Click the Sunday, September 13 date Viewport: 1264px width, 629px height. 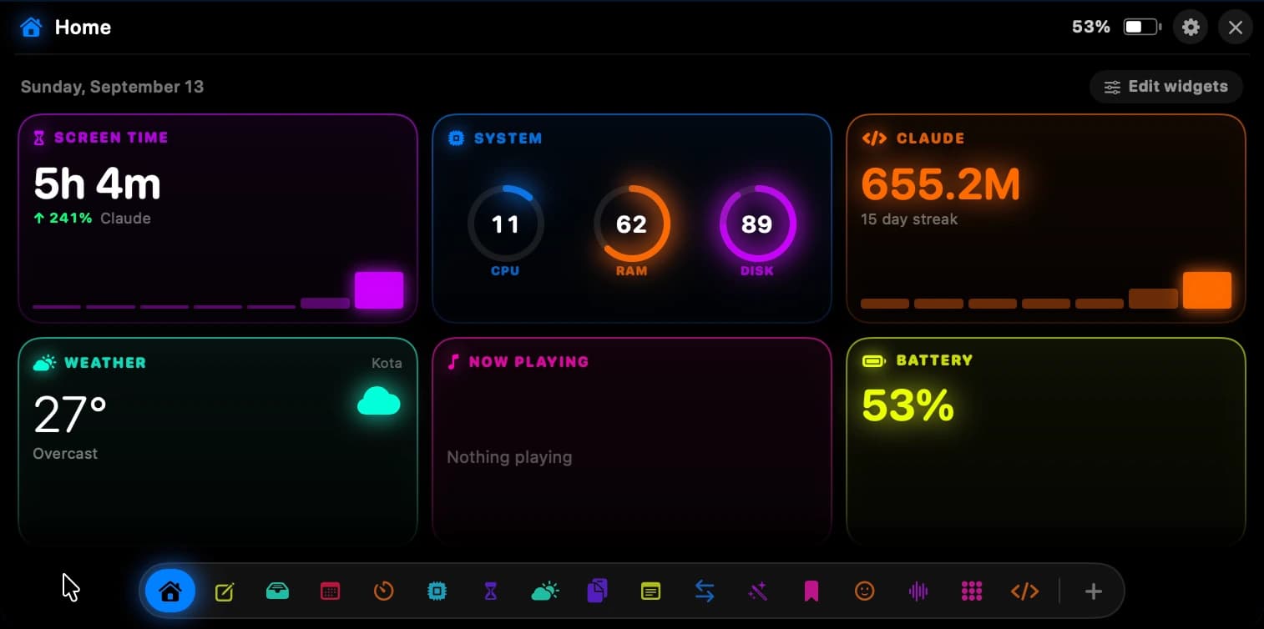112,87
